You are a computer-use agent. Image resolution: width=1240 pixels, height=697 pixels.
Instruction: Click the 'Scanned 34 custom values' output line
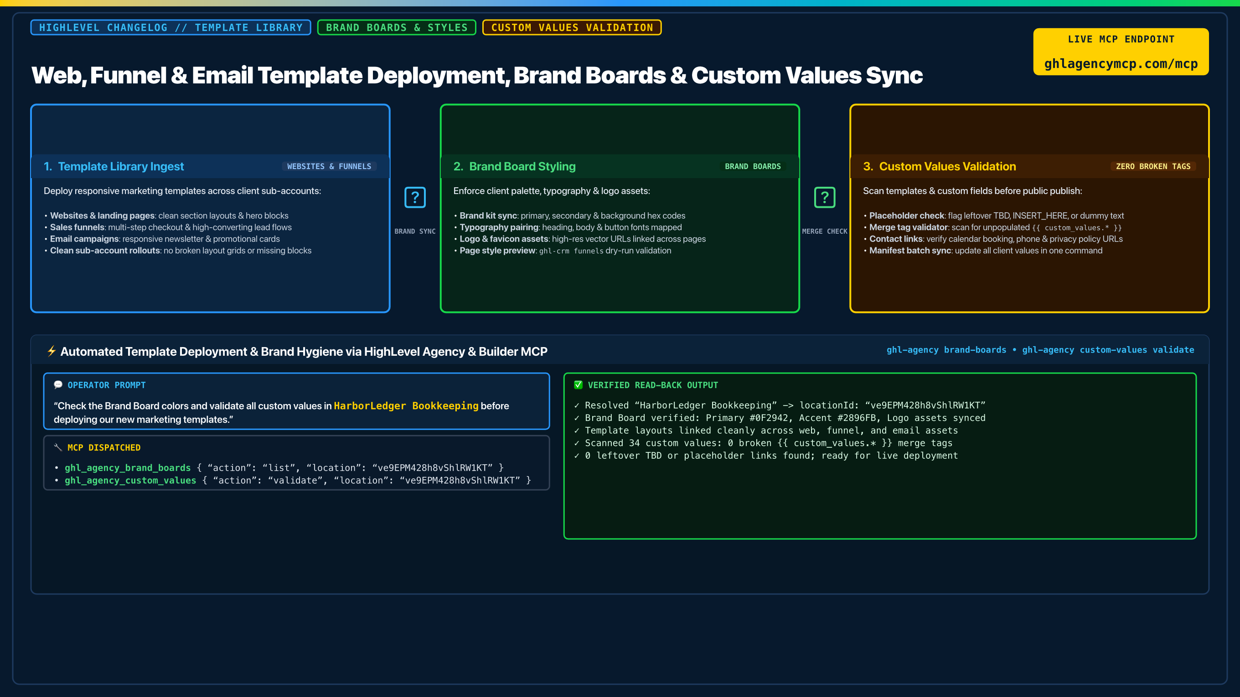(x=763, y=443)
